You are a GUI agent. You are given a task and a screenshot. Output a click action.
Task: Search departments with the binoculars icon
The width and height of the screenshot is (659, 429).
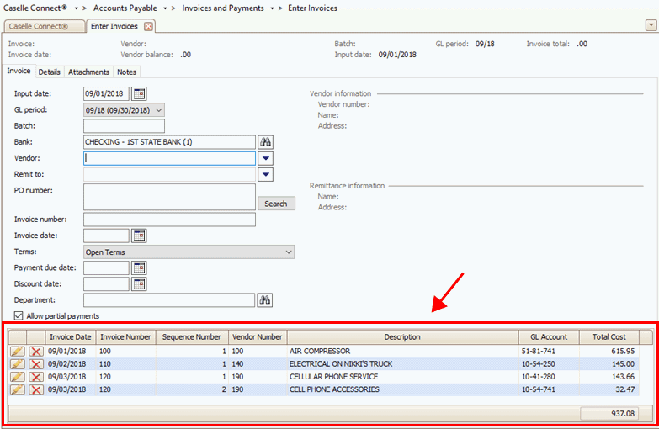(265, 300)
